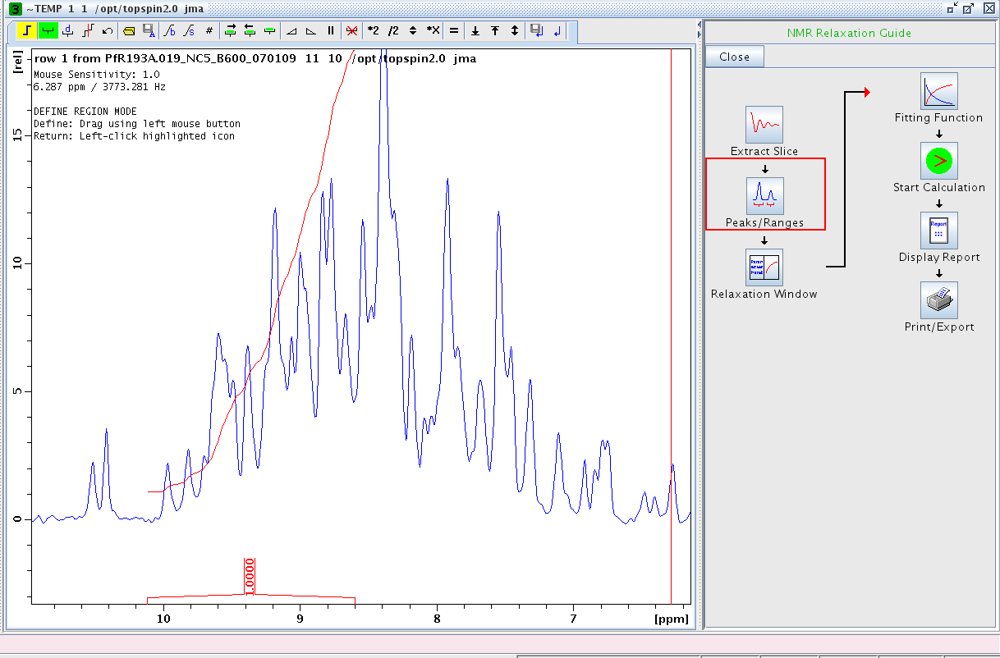
Task: Click the *X custom scale icon
Action: tap(433, 30)
